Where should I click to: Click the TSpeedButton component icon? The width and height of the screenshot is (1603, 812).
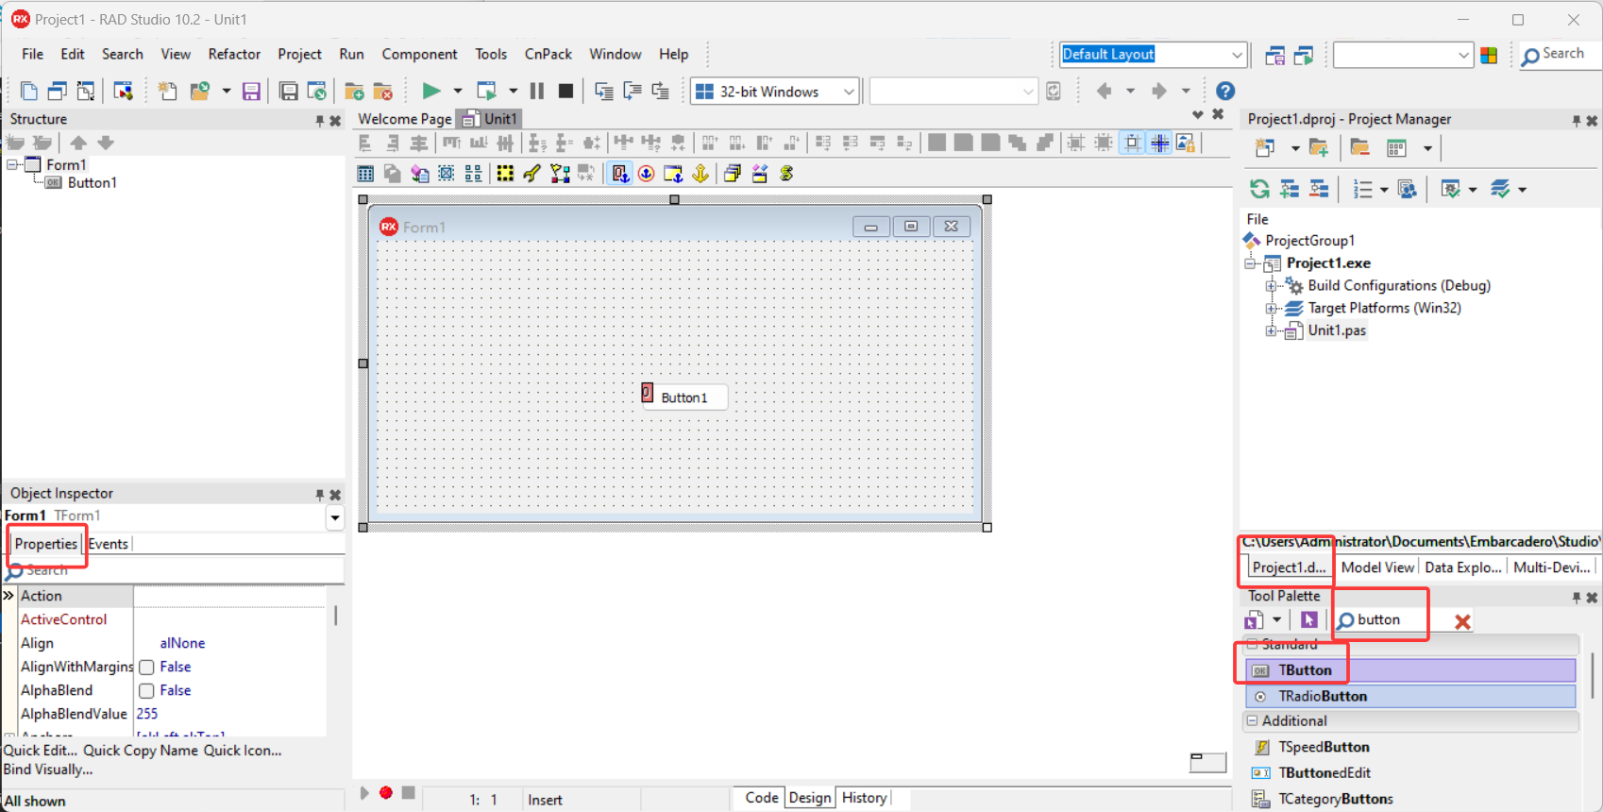[1261, 747]
